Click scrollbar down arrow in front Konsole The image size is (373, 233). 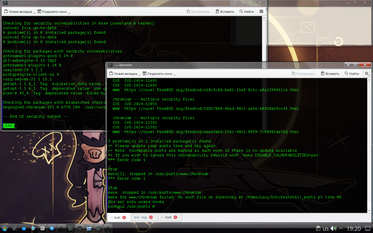tap(369, 211)
